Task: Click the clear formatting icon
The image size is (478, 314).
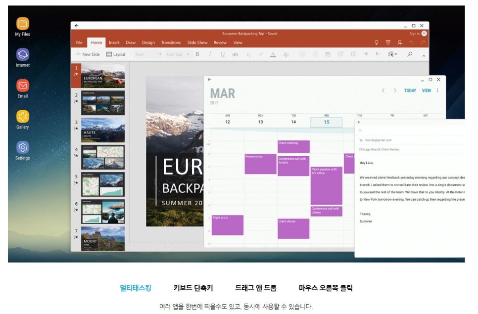Action: [x=286, y=54]
